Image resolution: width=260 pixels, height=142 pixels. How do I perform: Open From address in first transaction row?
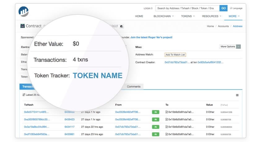point(128,112)
